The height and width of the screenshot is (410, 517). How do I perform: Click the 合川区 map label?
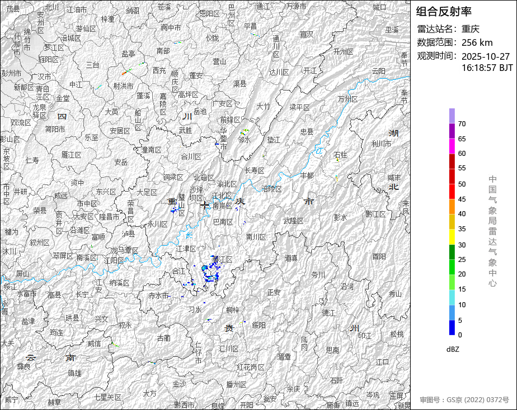[x=191, y=156]
